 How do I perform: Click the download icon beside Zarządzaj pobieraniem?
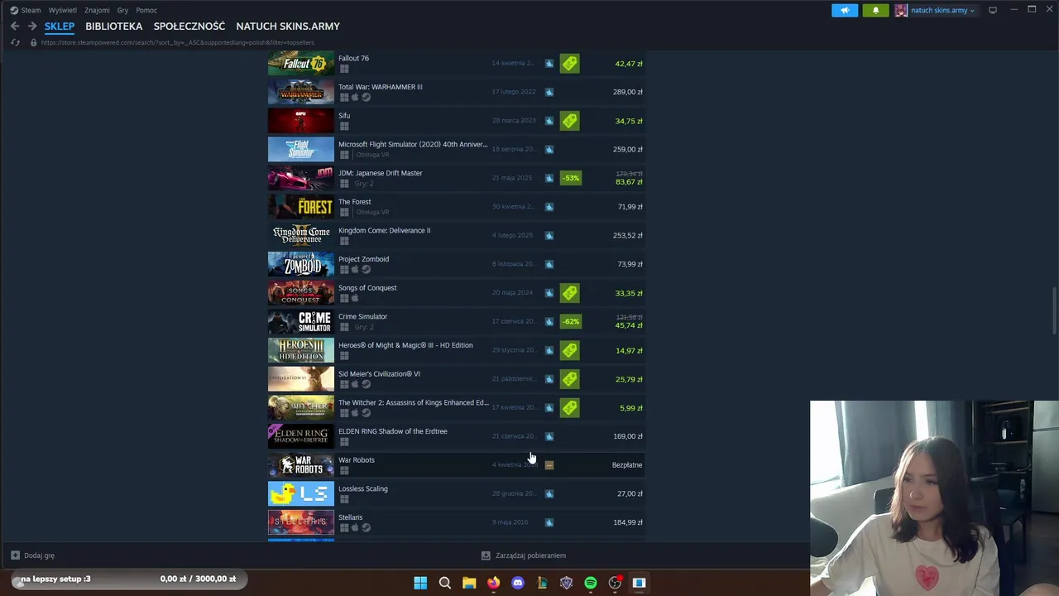(486, 555)
